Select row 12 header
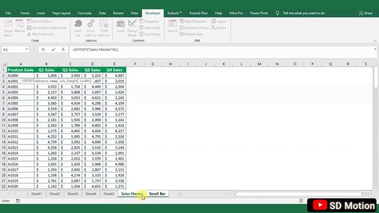 coord(4,131)
